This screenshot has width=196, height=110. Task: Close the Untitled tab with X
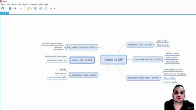7,13
